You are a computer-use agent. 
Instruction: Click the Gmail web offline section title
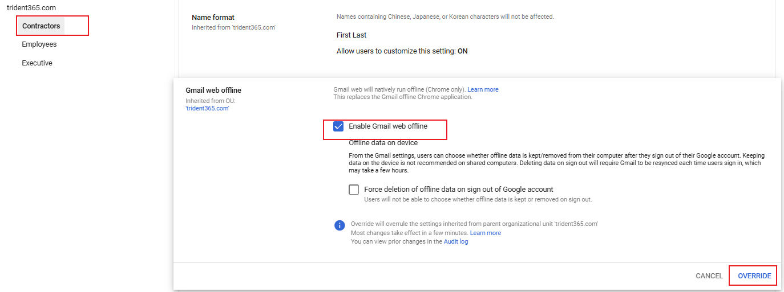(213, 90)
